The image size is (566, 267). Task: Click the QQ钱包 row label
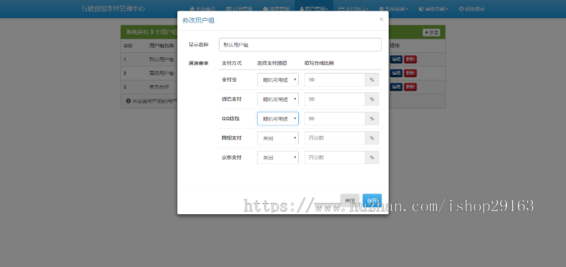[230, 118]
